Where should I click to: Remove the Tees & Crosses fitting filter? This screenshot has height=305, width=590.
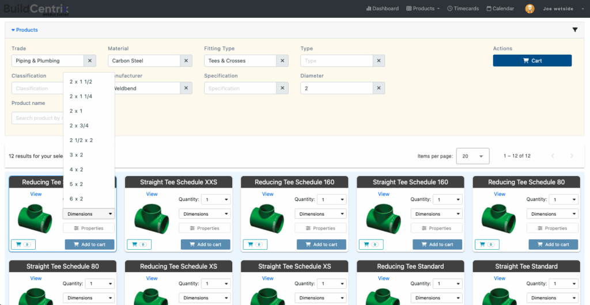click(x=282, y=61)
